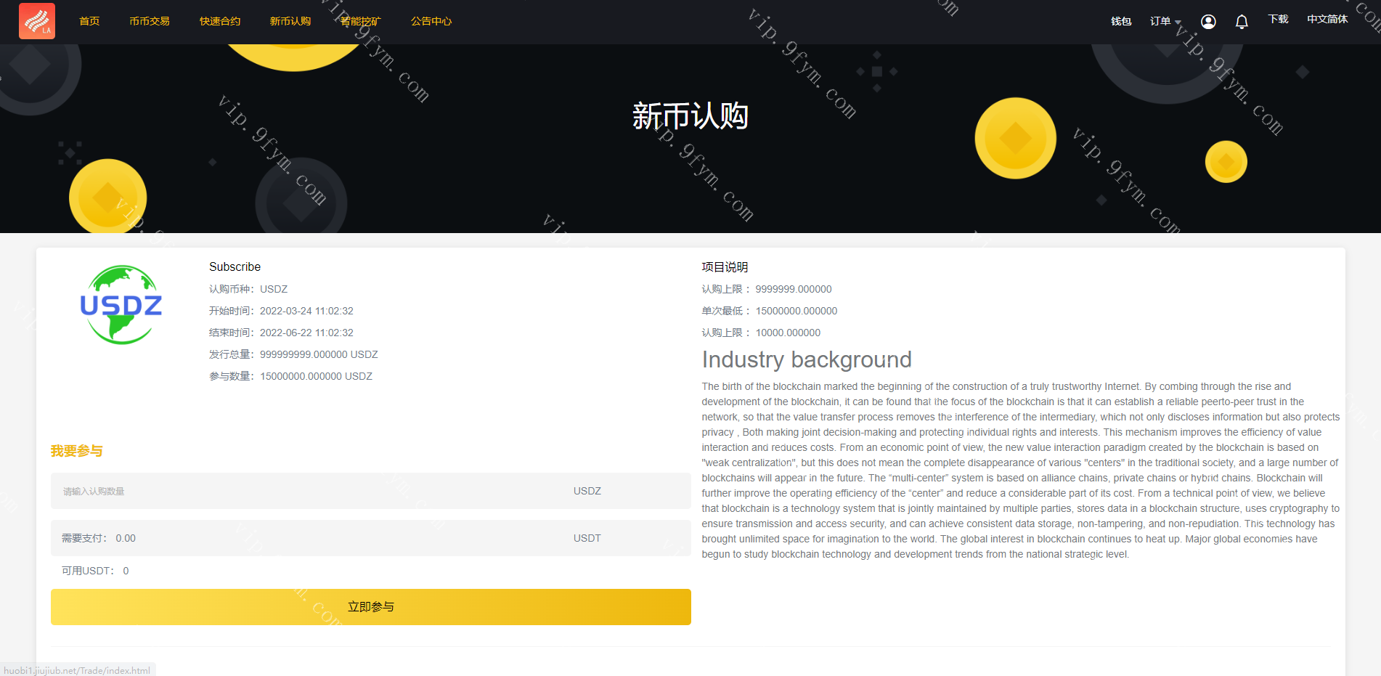Focus the subscription quantity input field
This screenshot has width=1381, height=676.
click(x=312, y=492)
